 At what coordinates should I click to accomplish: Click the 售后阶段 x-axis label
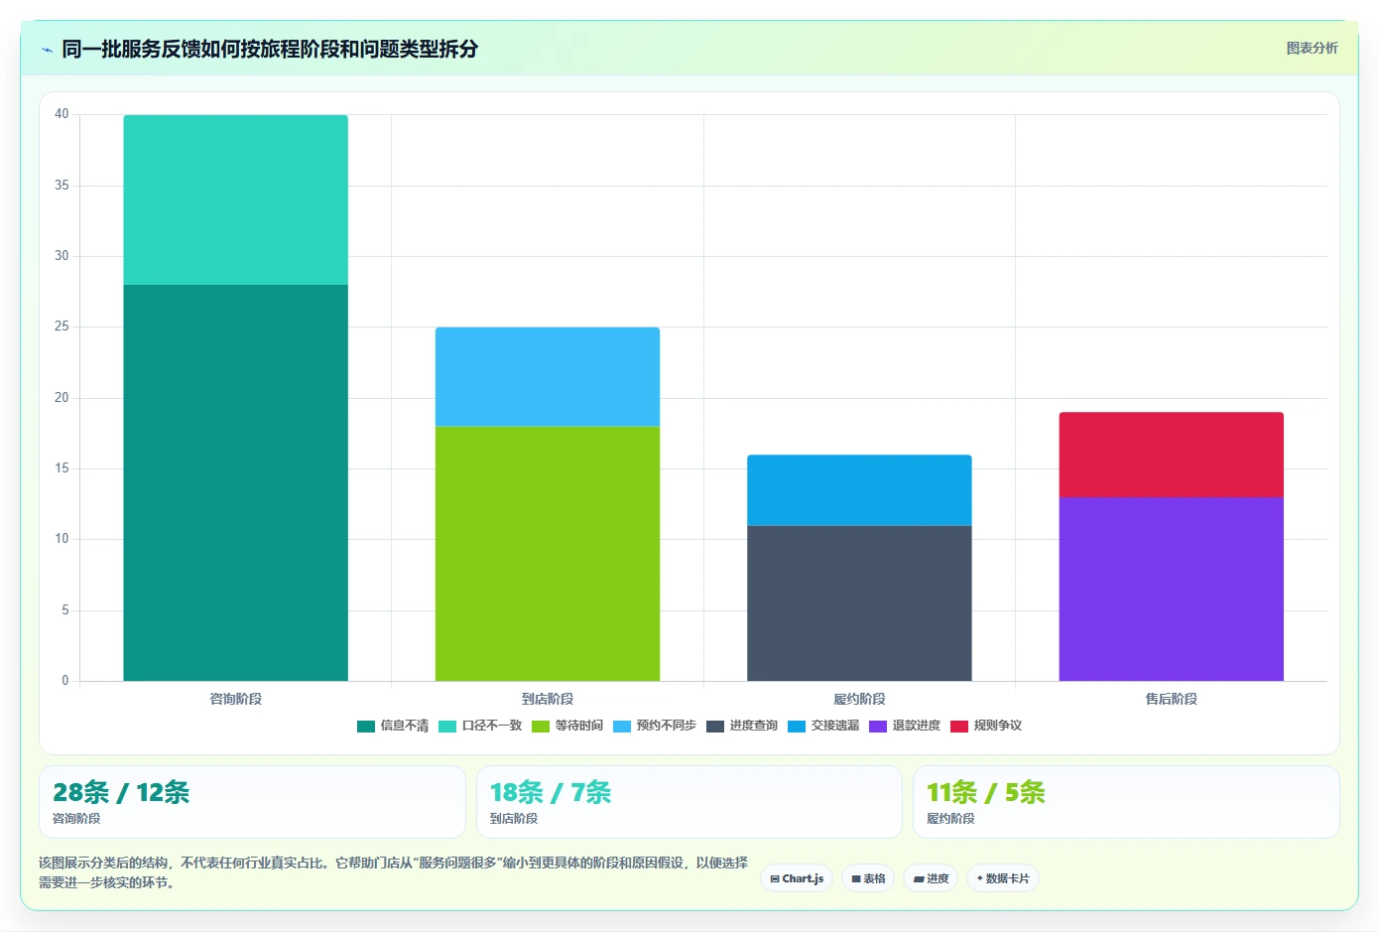coord(1172,699)
